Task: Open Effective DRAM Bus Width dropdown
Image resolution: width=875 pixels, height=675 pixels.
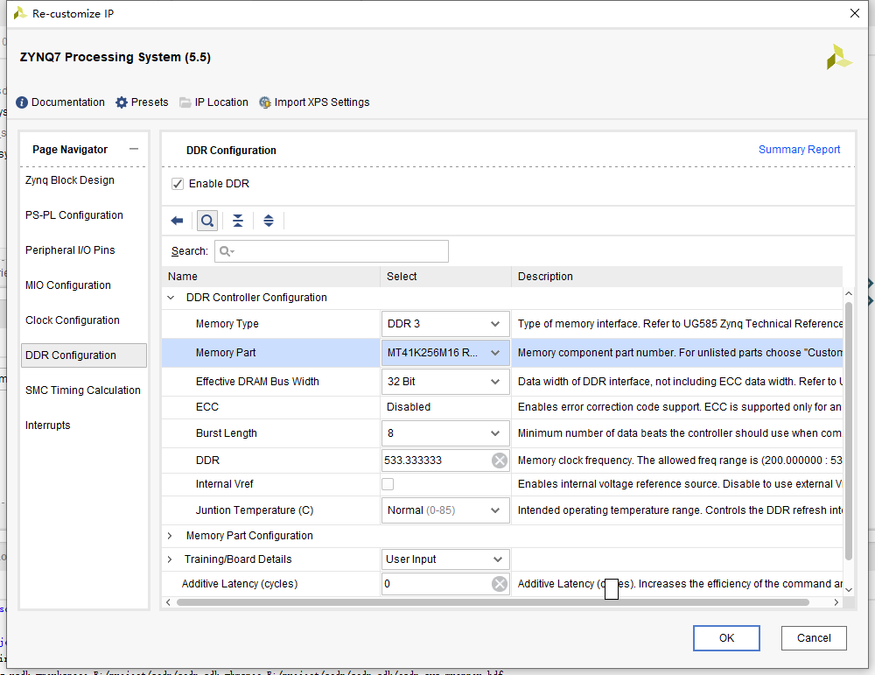Action: click(x=445, y=382)
